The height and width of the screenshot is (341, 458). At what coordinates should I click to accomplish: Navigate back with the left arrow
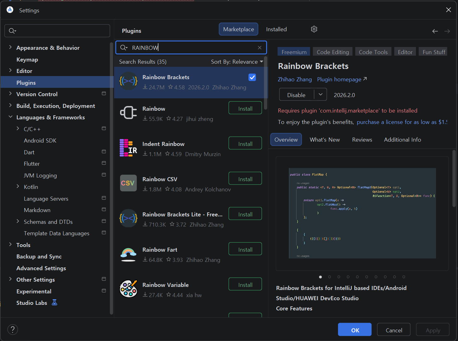(x=435, y=31)
